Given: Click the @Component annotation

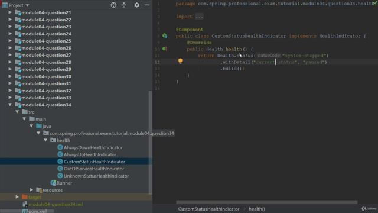Looking at the screenshot, I should pyautogui.click(x=190, y=30).
